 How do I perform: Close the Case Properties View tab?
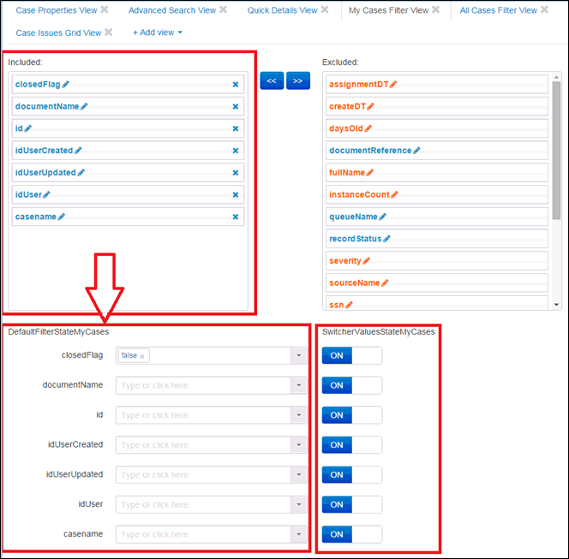click(x=105, y=10)
